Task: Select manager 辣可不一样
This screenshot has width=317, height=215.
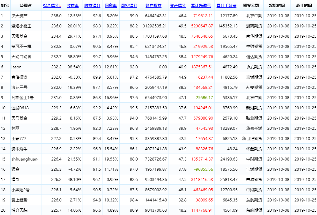Action: click(22, 47)
